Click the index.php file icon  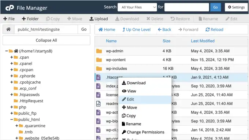(x=99, y=86)
